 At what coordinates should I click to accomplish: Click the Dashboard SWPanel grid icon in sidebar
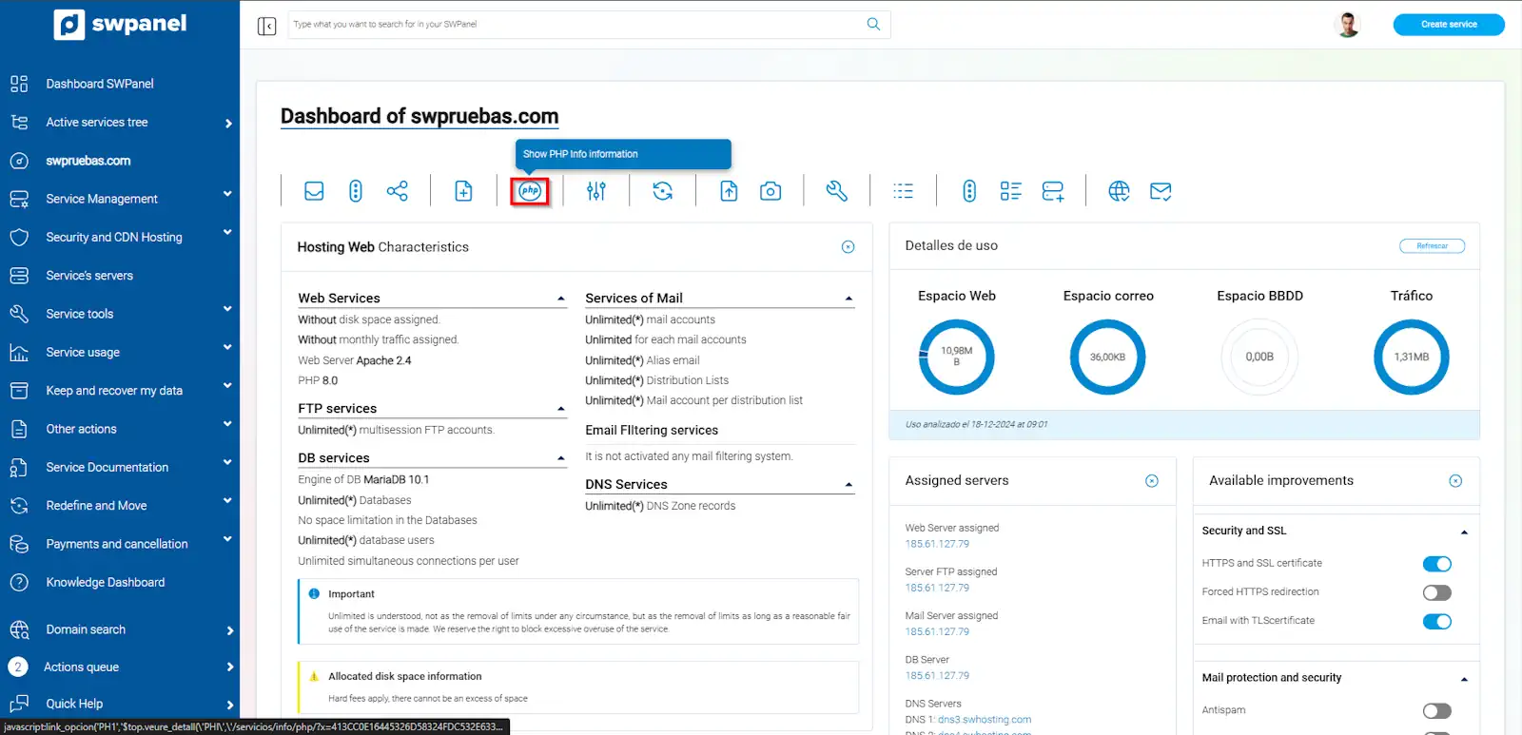(19, 84)
